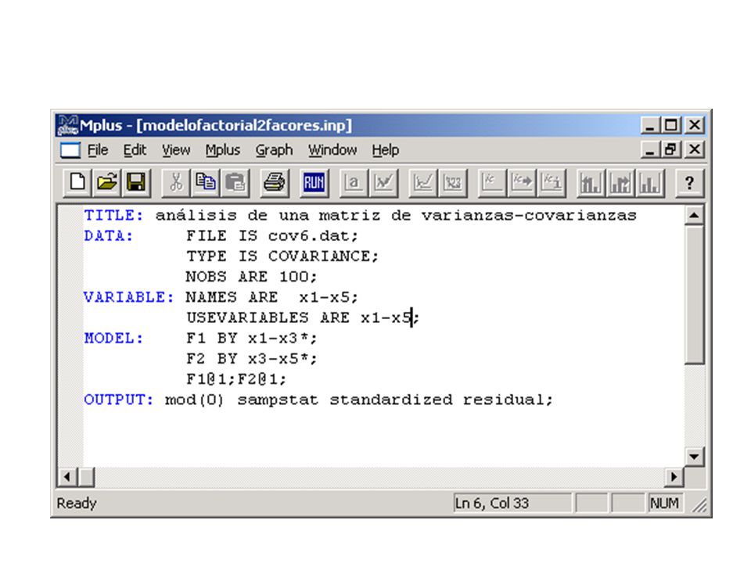The width and height of the screenshot is (751, 563).
Task: Click the last bar chart icon
Action: (650, 182)
